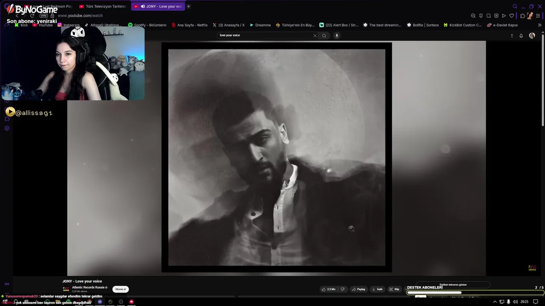Open the (3) Anasayfa / X bookmark
The width and height of the screenshot is (545, 306).
click(x=229, y=25)
